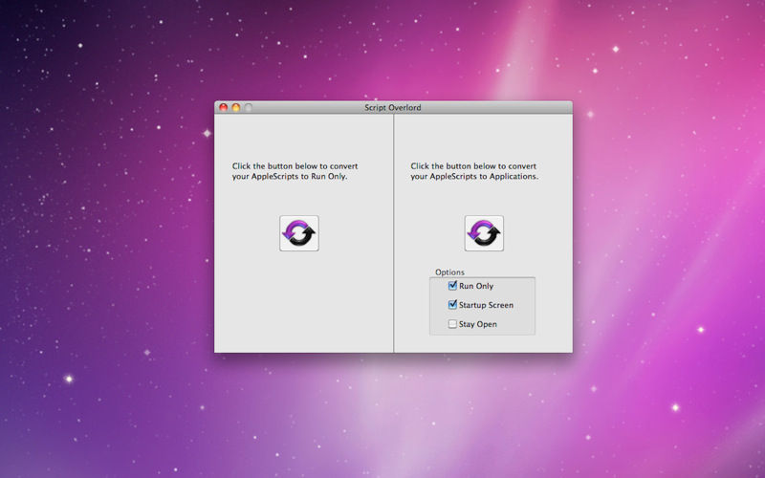Click the convert to Run Only button
Viewport: 765px width, 478px height.
tap(299, 233)
